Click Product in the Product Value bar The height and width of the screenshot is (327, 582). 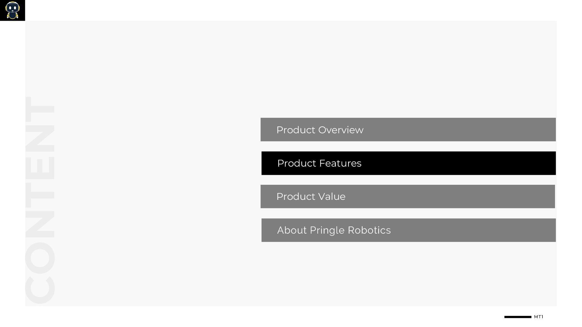(x=296, y=196)
